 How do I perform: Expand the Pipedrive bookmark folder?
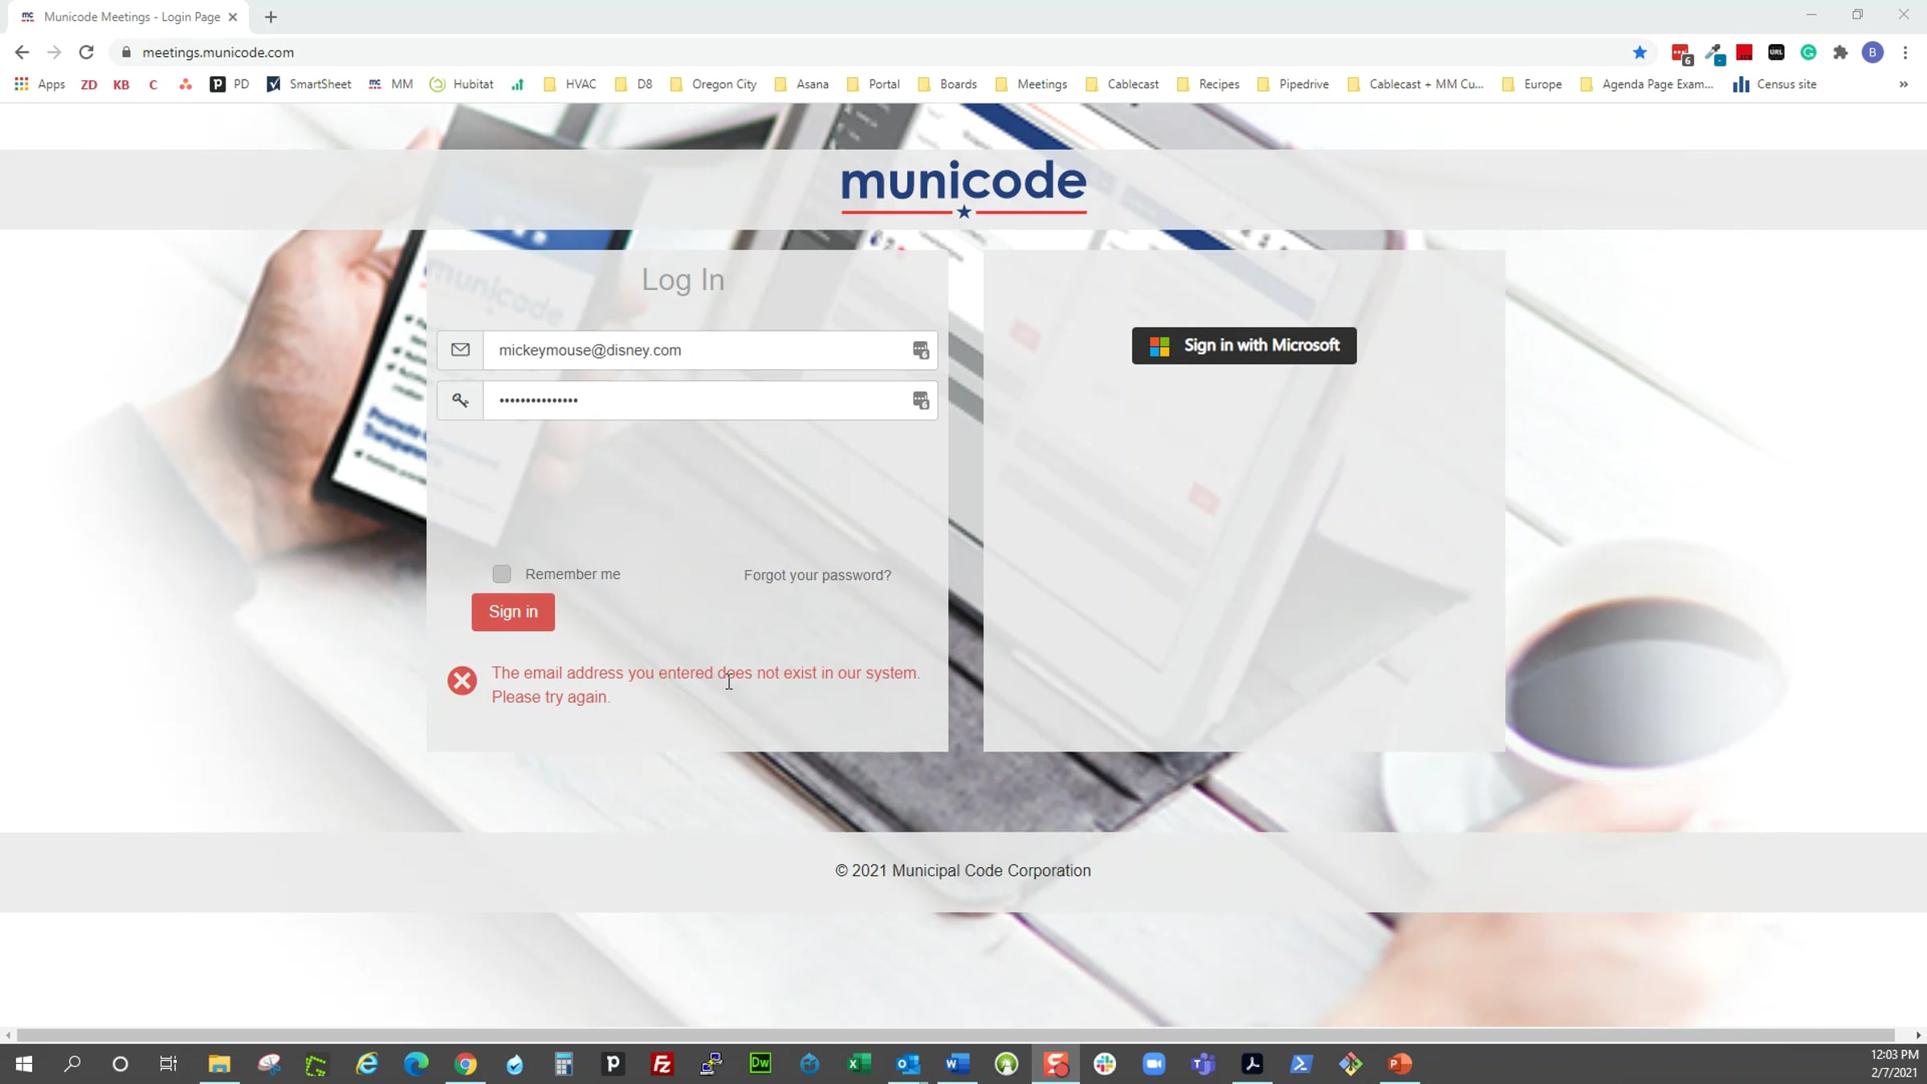click(1293, 84)
